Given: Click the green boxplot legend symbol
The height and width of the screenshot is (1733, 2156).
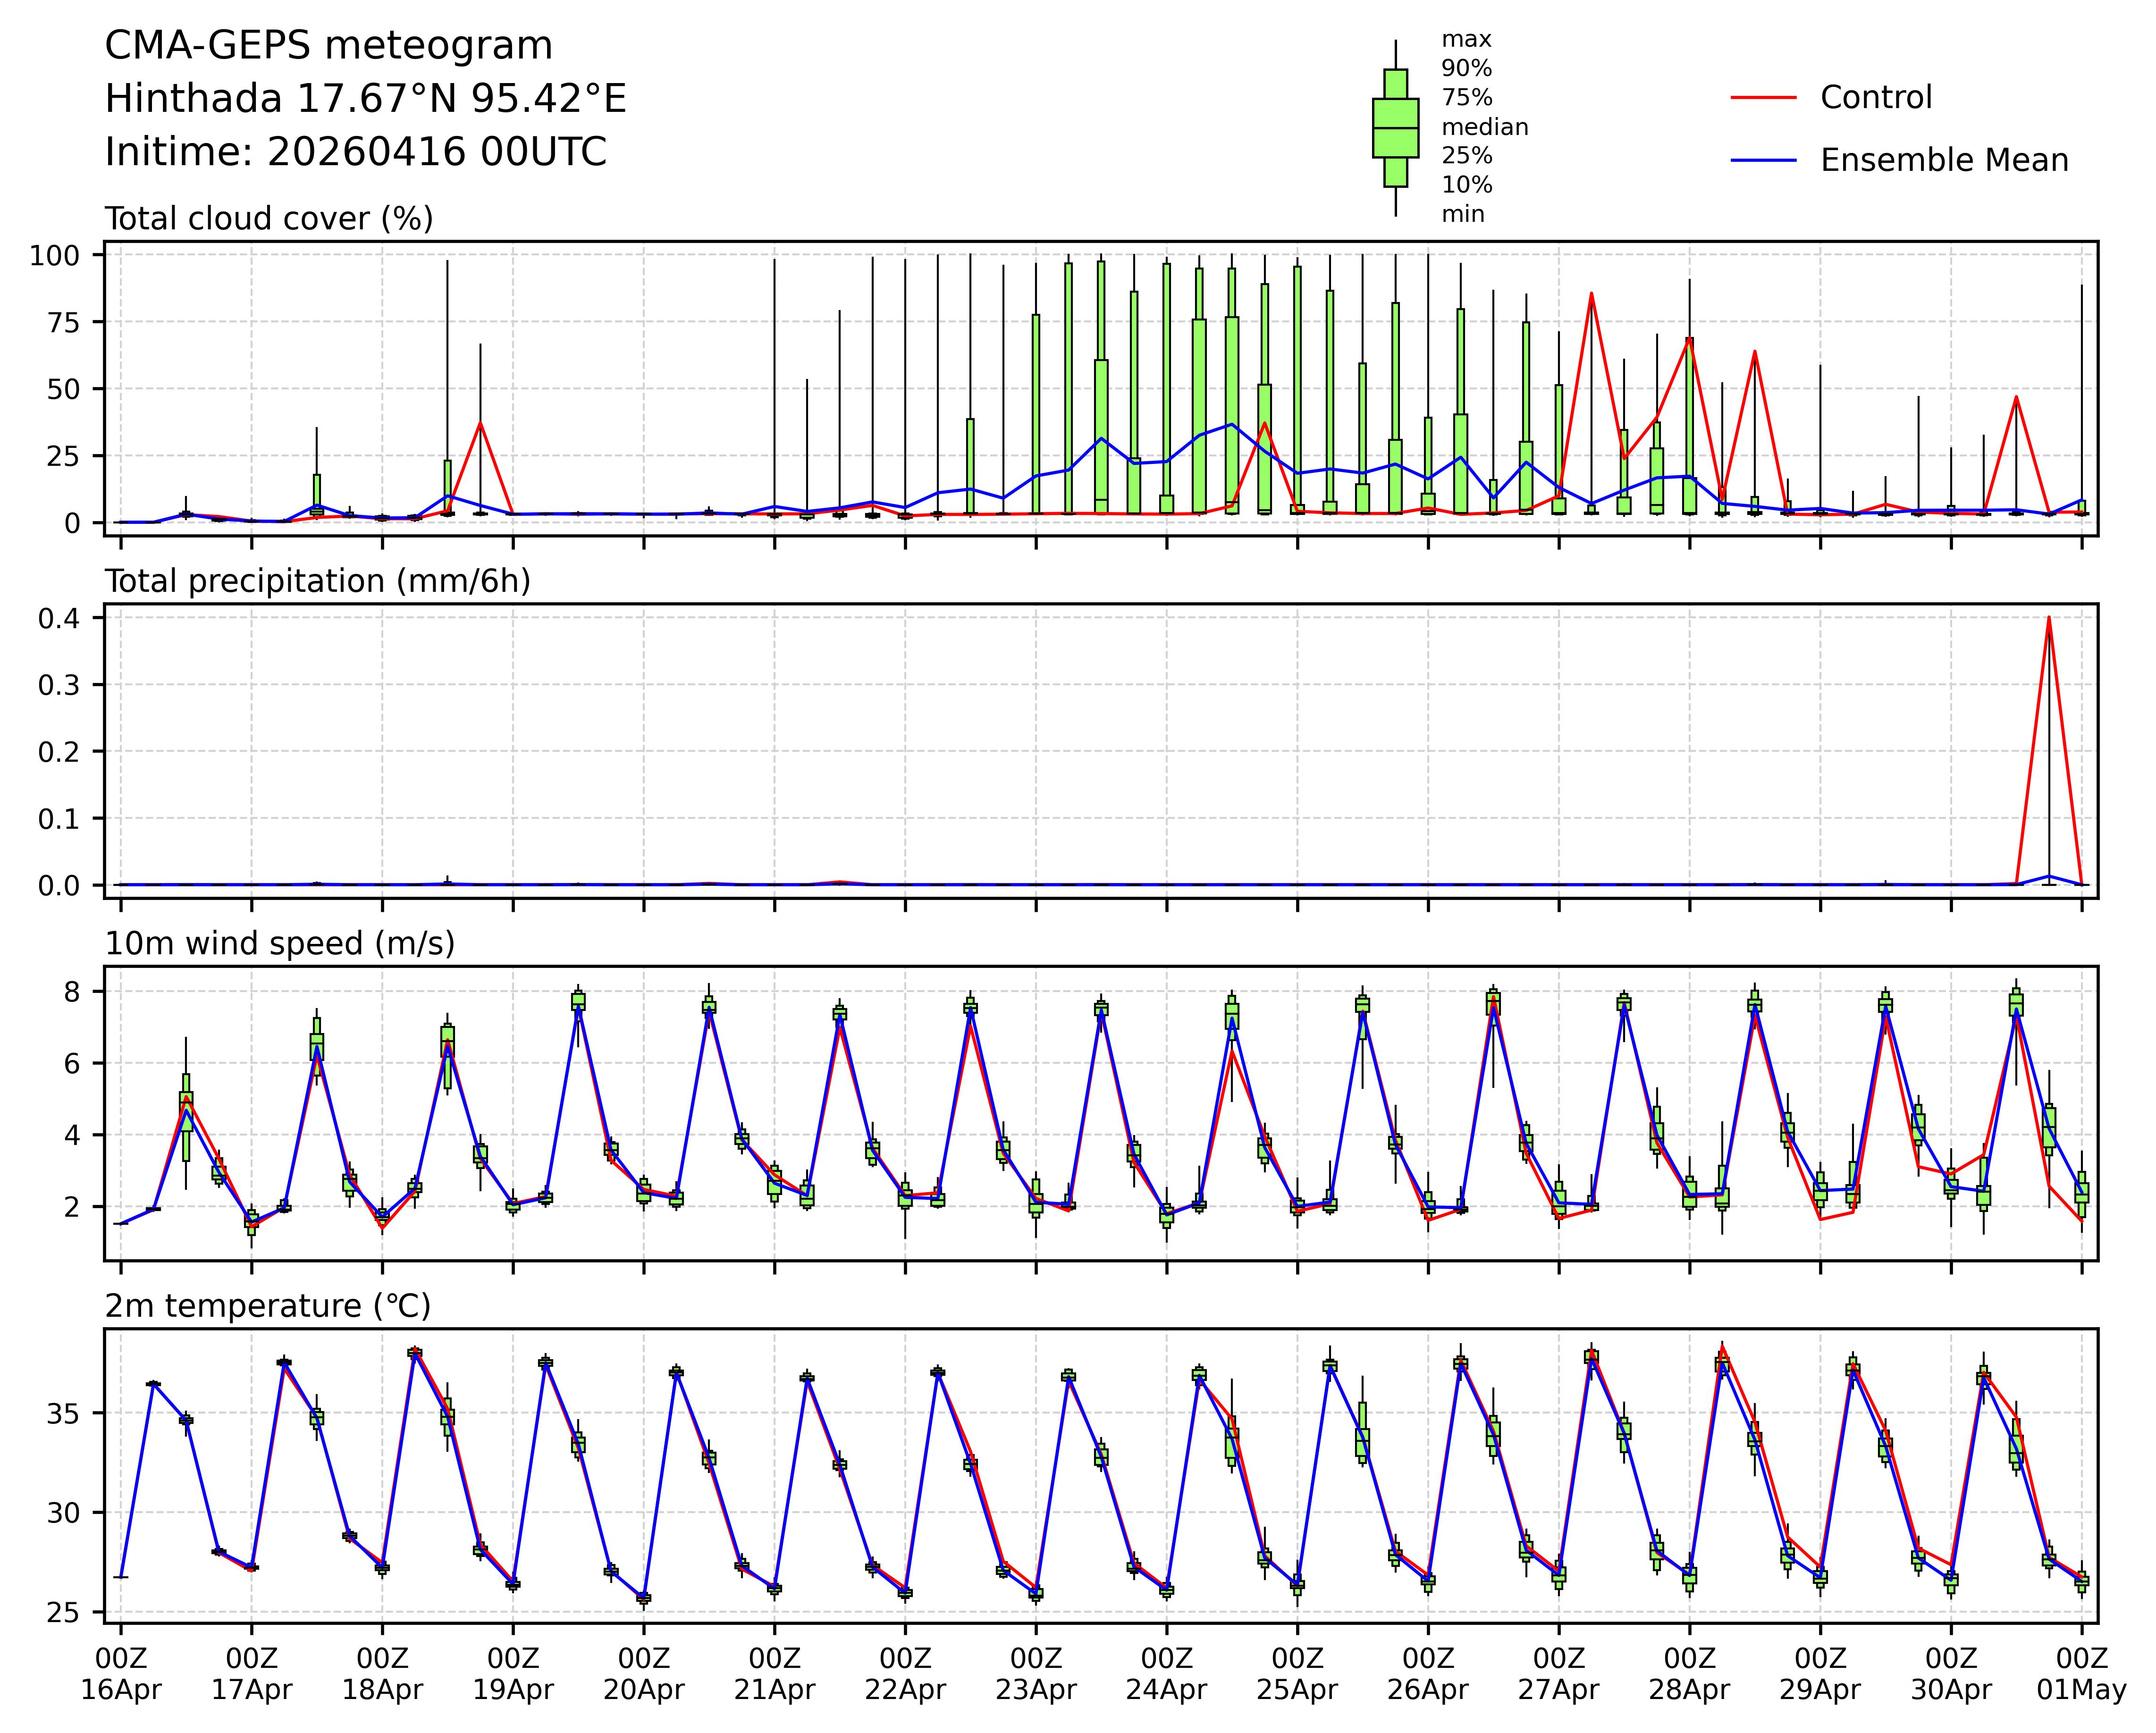Looking at the screenshot, I should [x=1395, y=128].
